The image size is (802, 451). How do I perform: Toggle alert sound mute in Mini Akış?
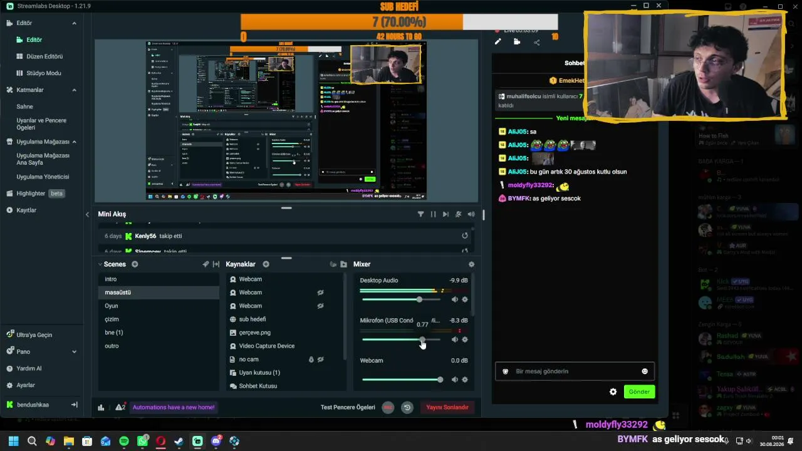459,214
